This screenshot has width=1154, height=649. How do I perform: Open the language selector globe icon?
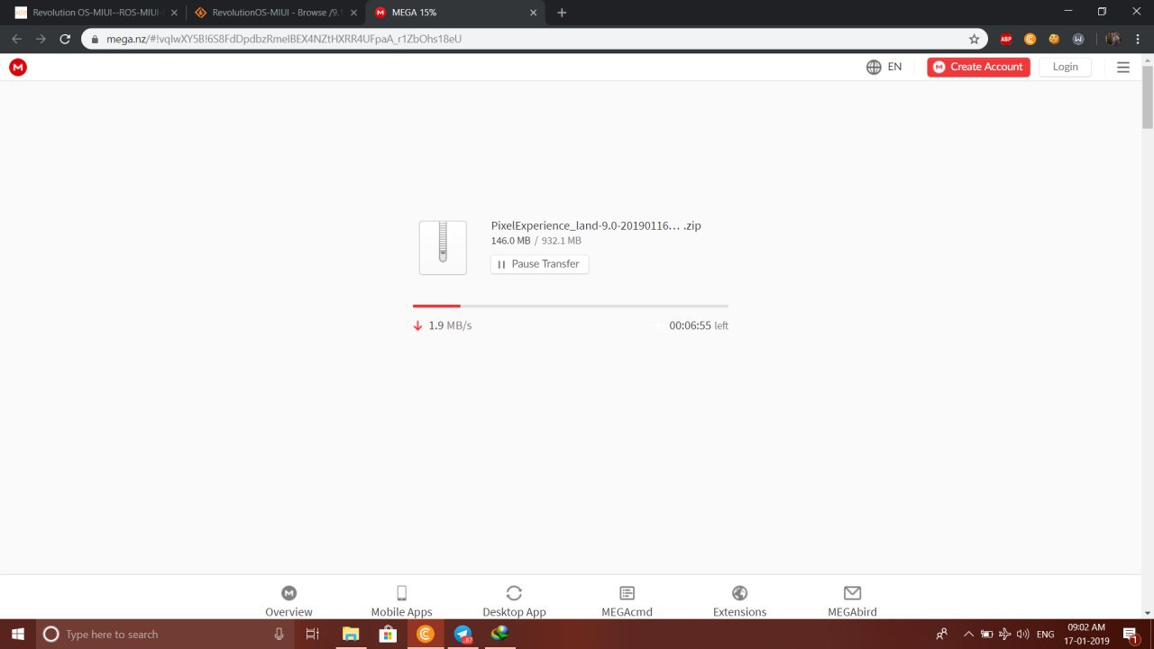[x=874, y=67]
